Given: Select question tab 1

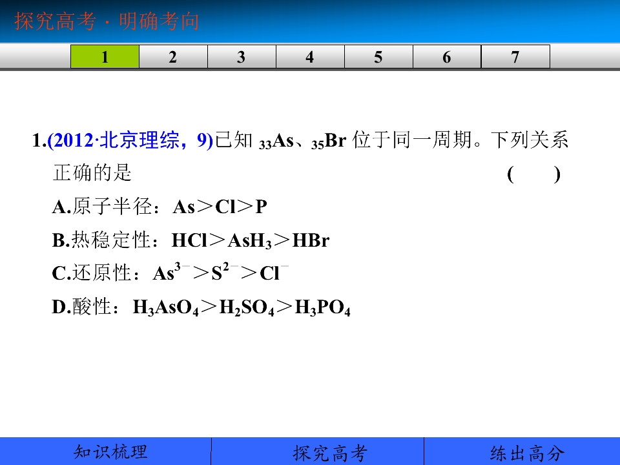Looking at the screenshot, I should (105, 57).
